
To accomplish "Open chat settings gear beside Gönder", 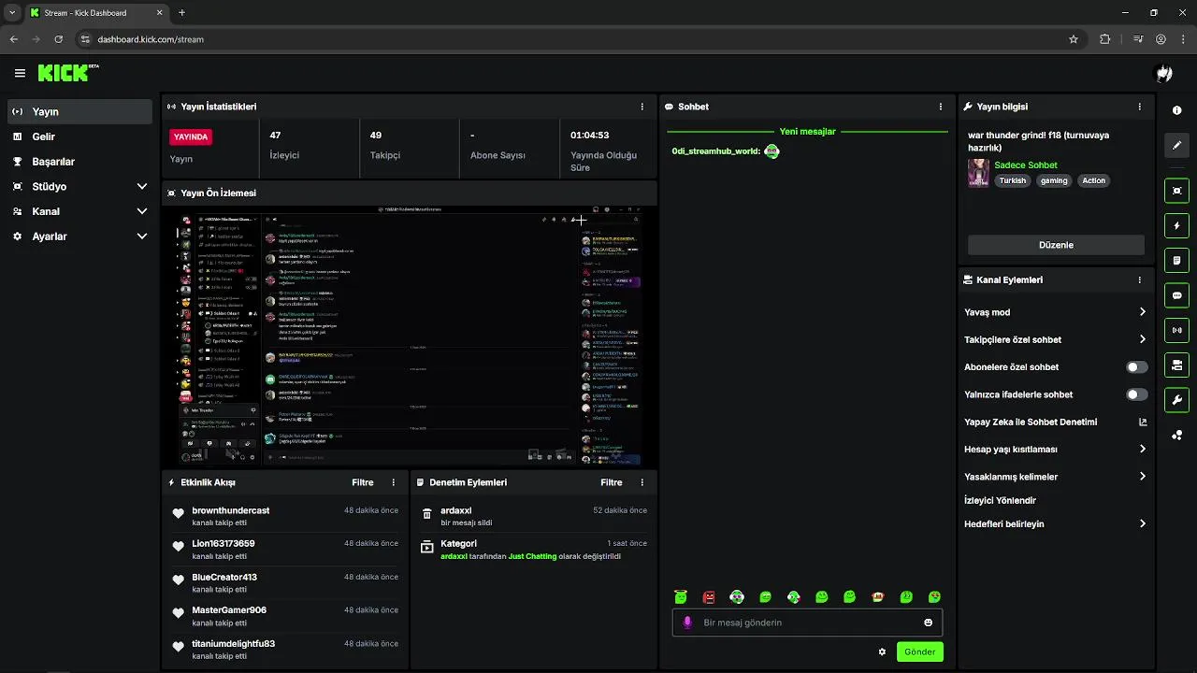I will tap(882, 652).
